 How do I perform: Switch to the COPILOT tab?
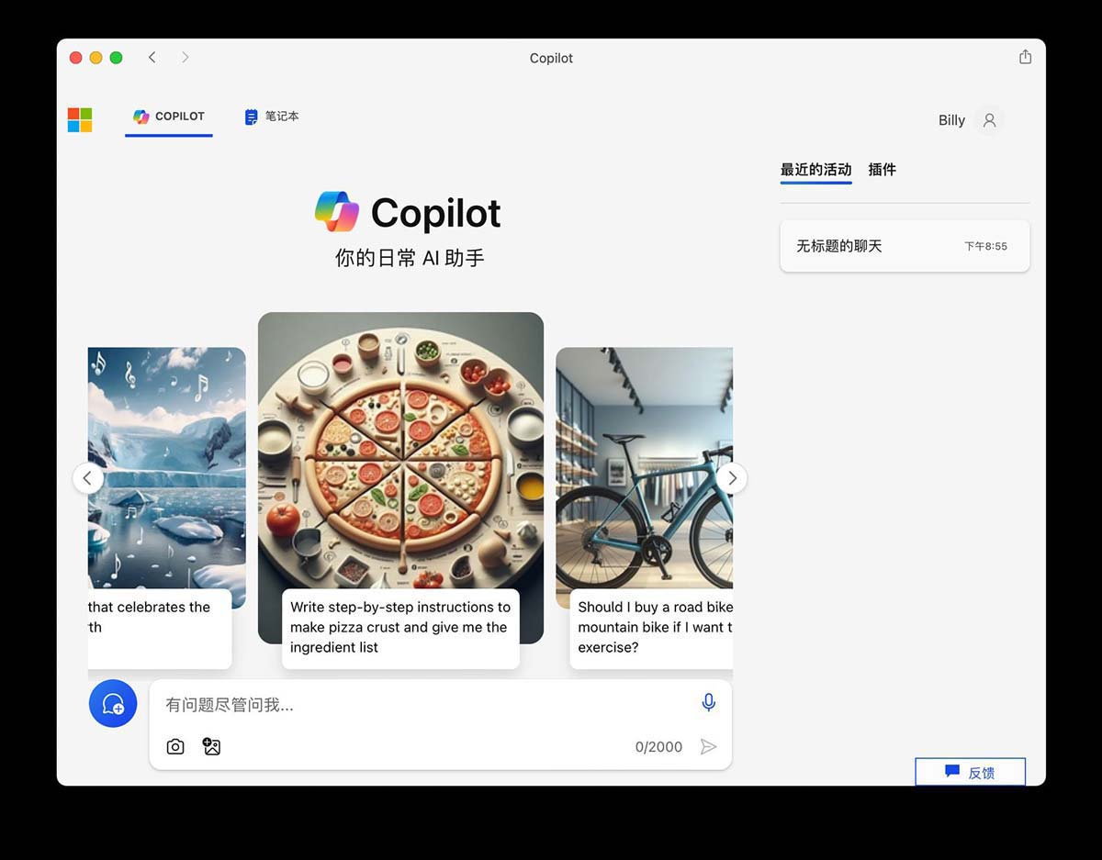tap(169, 117)
